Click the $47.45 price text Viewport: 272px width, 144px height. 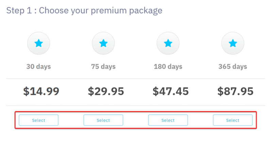(171, 91)
